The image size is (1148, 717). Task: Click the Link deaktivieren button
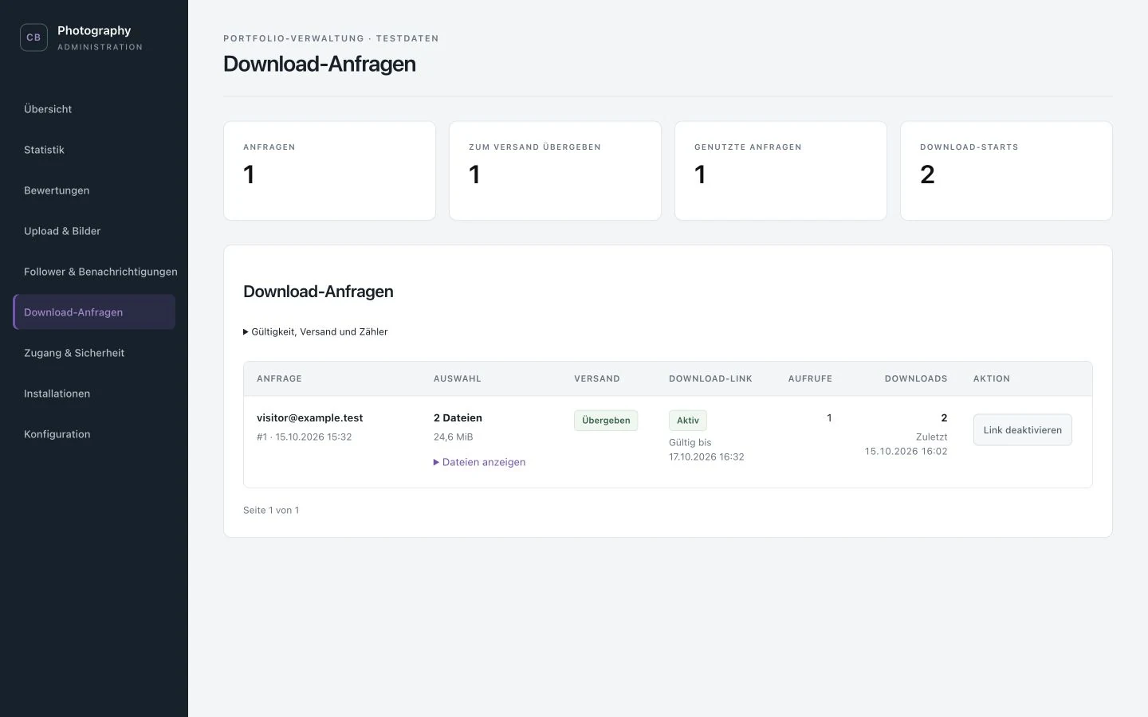(x=1022, y=430)
